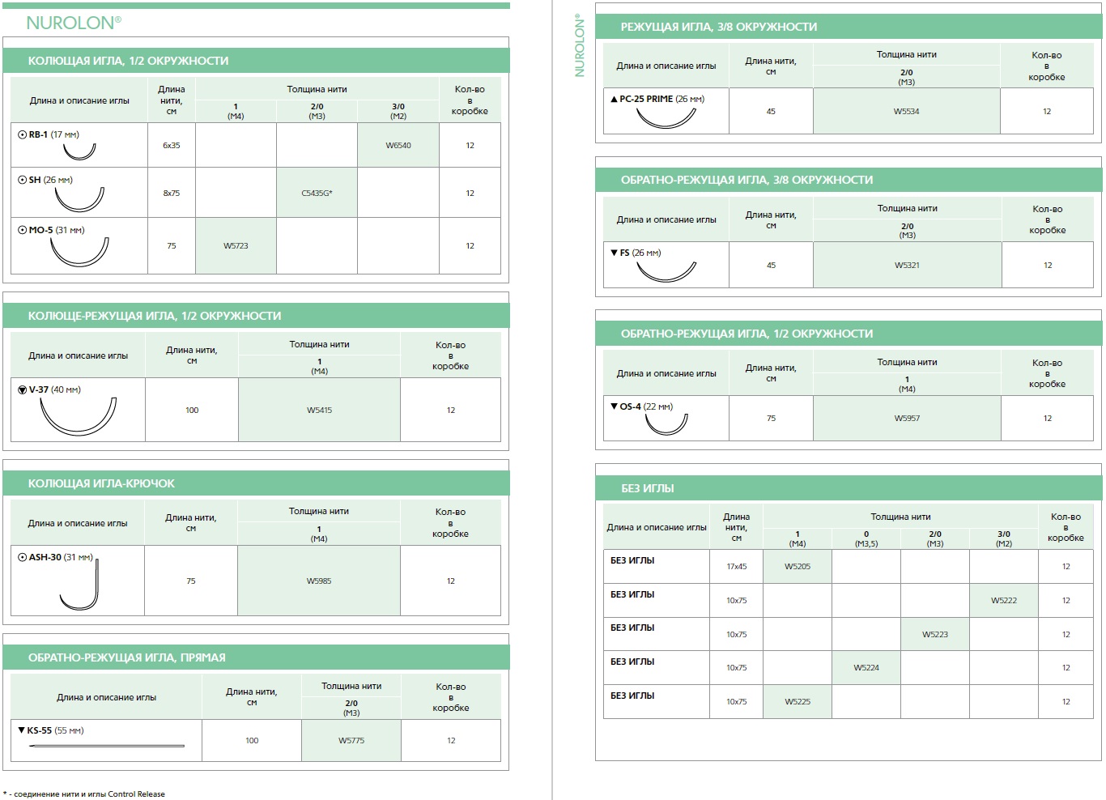Click the heading "КОЛЮЩАЯ ИГЛА, 1/2 ОКРУЖНОСТИ"
This screenshot has width=1106, height=800.
[x=128, y=61]
